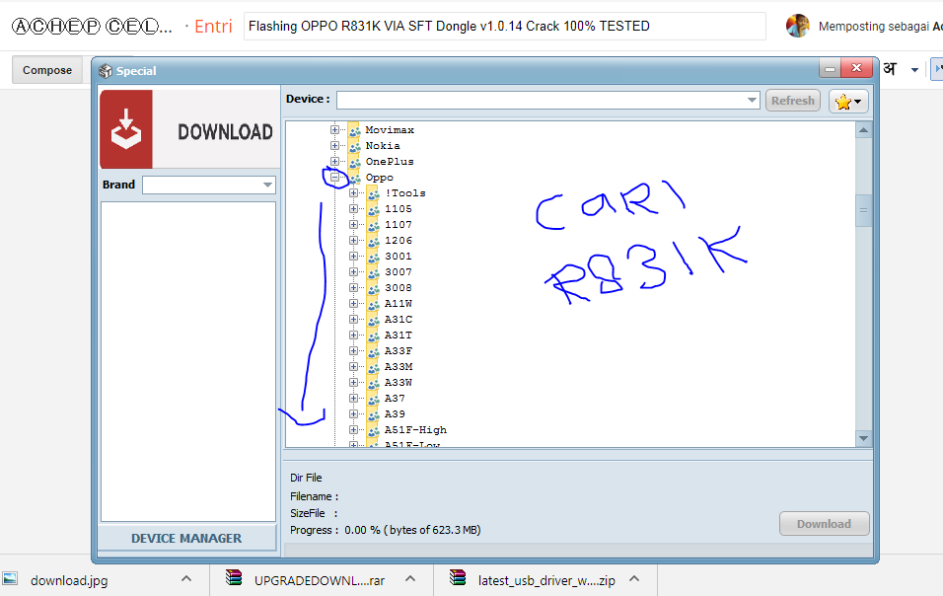
Task: Close the Special window
Action: tap(857, 68)
